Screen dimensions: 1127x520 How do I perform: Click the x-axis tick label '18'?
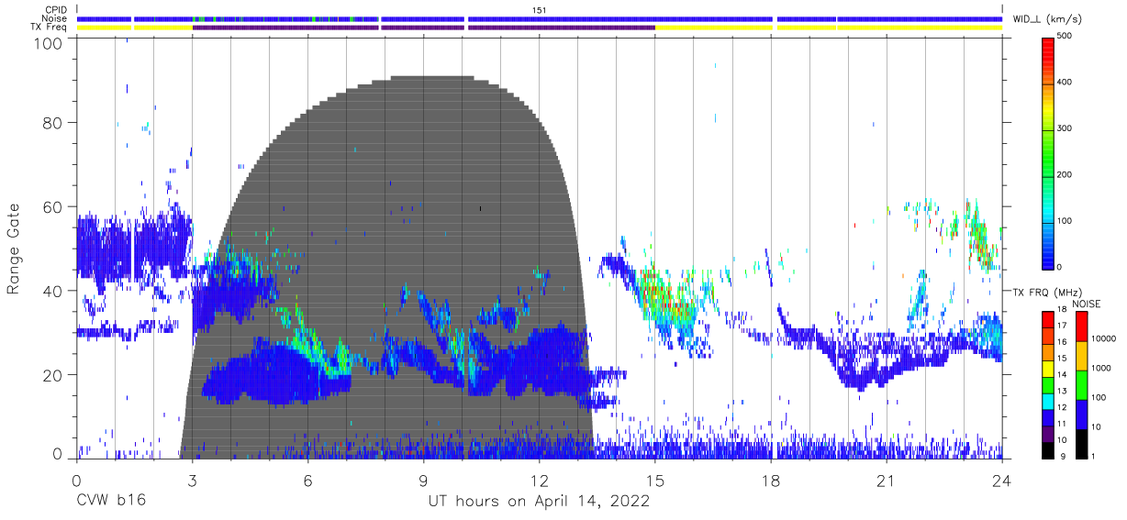771,481
